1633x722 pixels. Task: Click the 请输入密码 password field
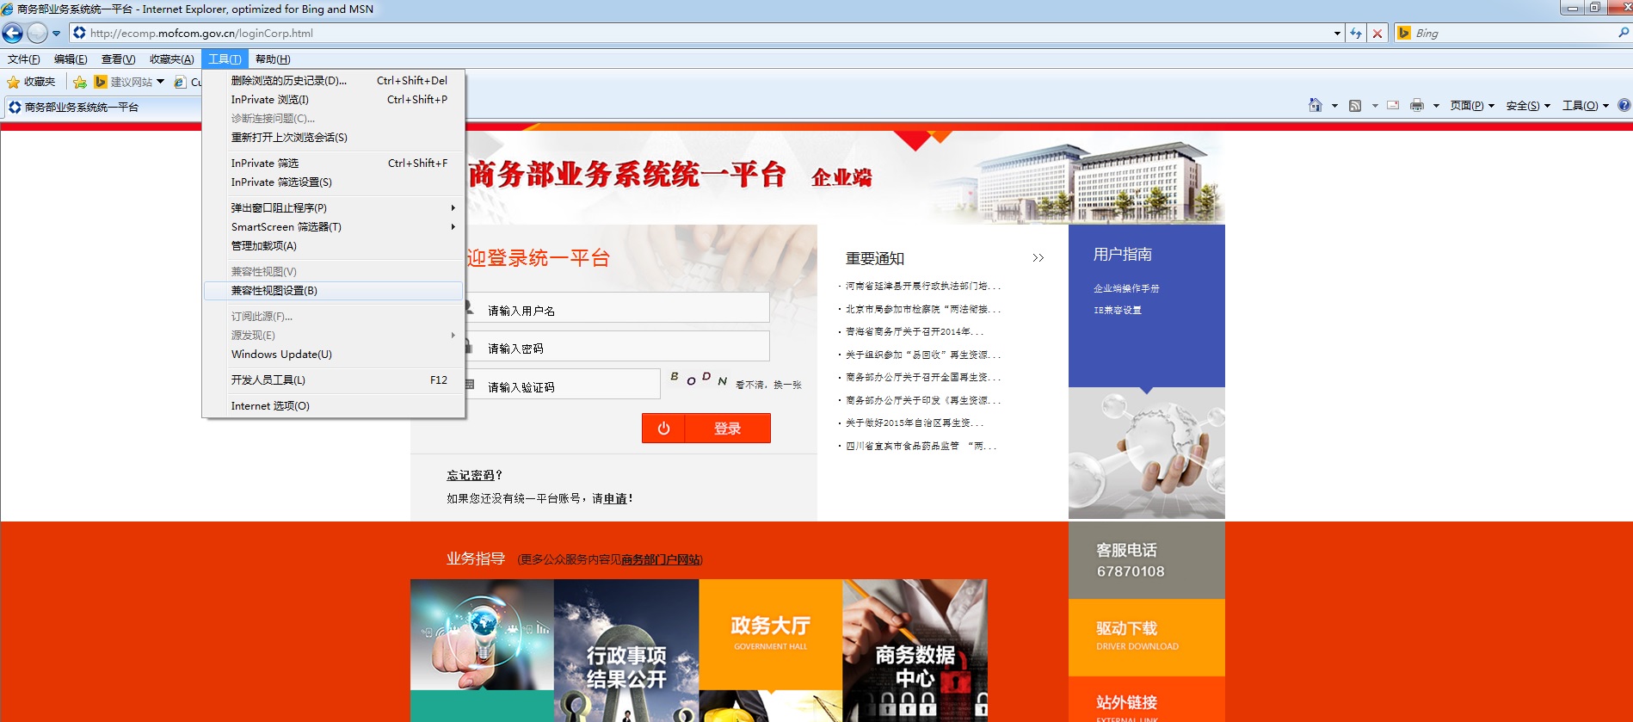pos(616,347)
